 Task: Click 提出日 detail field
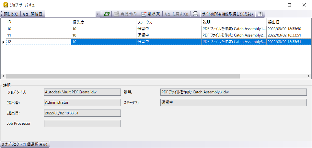pyautogui.click(x=82, y=113)
